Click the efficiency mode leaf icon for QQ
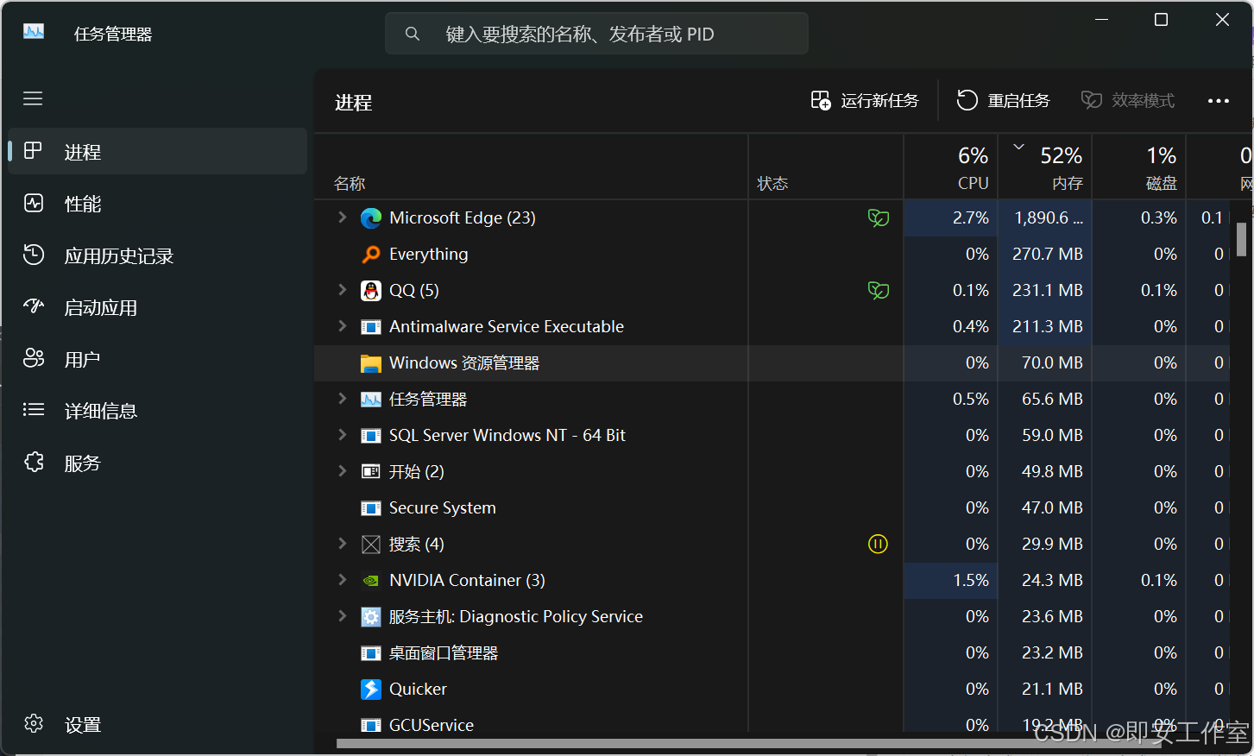The width and height of the screenshot is (1254, 756). pyautogui.click(x=878, y=291)
